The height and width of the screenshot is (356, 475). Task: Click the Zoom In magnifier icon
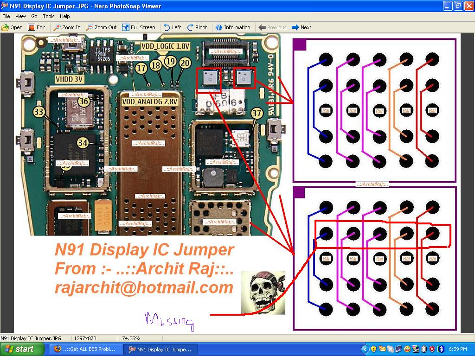57,27
